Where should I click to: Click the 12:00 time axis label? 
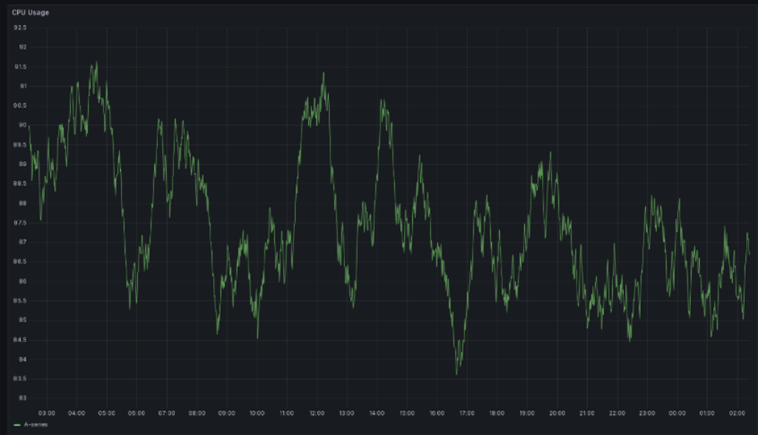(x=317, y=413)
